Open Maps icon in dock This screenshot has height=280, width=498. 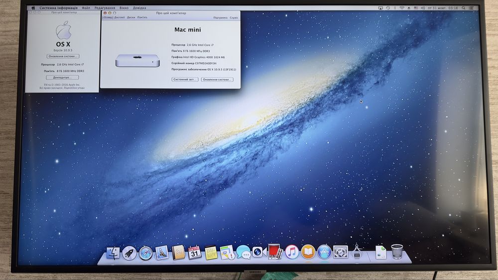coord(227,253)
